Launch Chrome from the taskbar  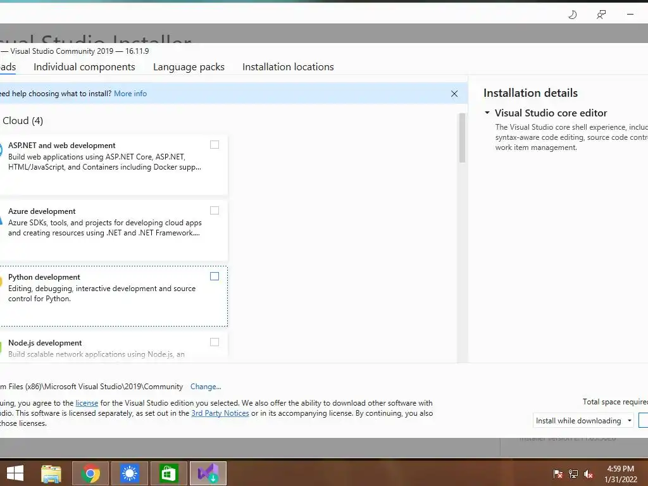(x=90, y=473)
